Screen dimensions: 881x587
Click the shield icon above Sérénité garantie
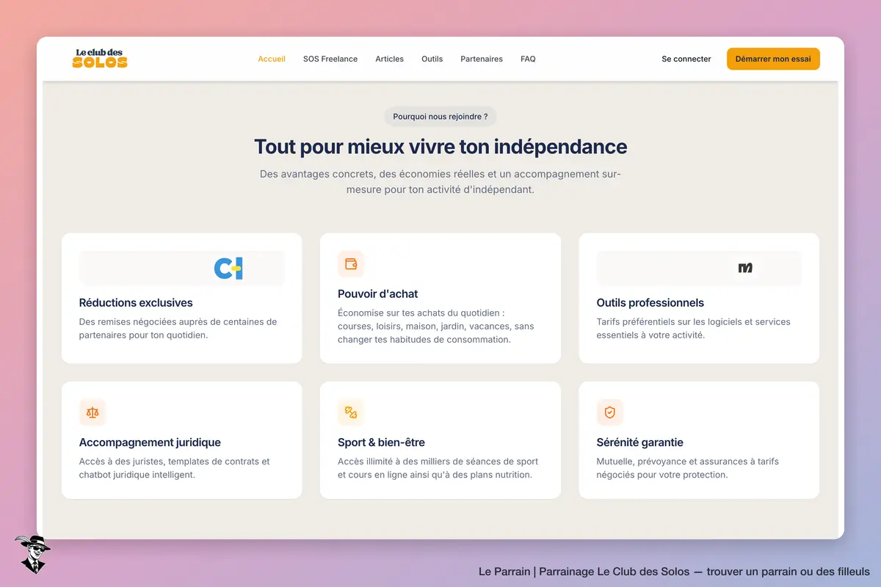tap(609, 412)
